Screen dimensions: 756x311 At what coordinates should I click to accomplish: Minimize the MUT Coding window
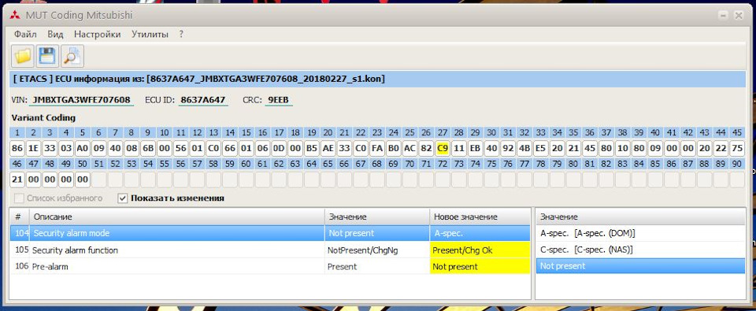tap(723, 16)
